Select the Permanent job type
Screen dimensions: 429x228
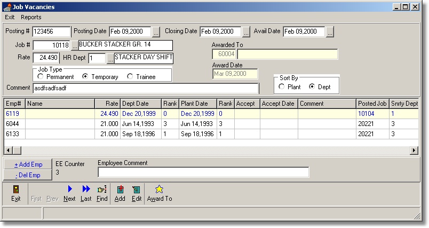pyautogui.click(x=41, y=77)
